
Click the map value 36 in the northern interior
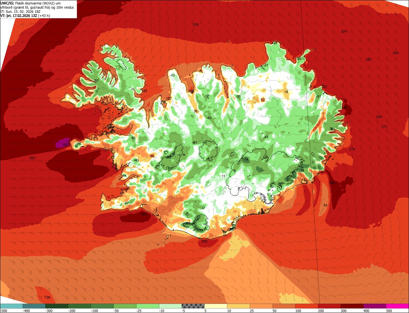point(196,111)
